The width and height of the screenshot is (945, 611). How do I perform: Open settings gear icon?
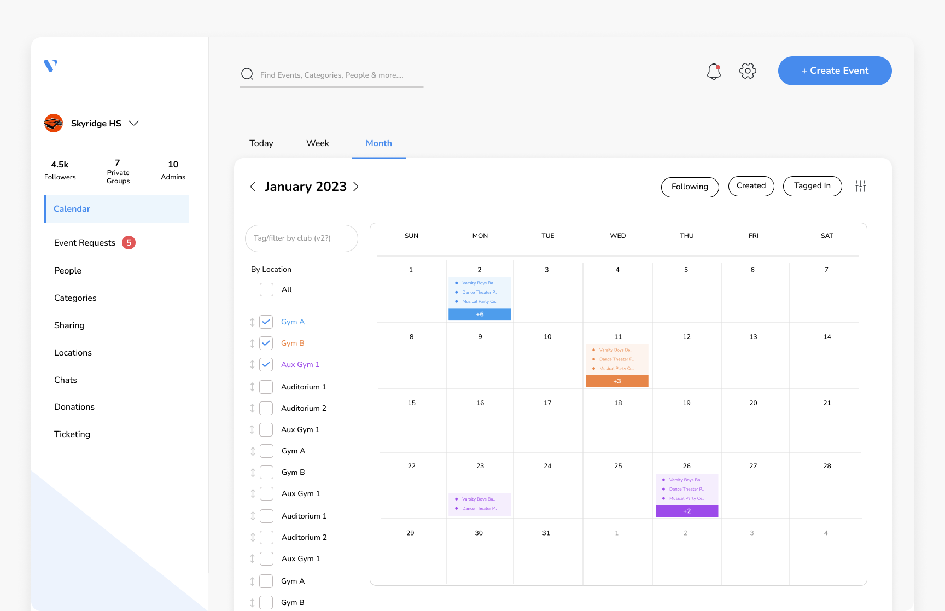coord(748,71)
